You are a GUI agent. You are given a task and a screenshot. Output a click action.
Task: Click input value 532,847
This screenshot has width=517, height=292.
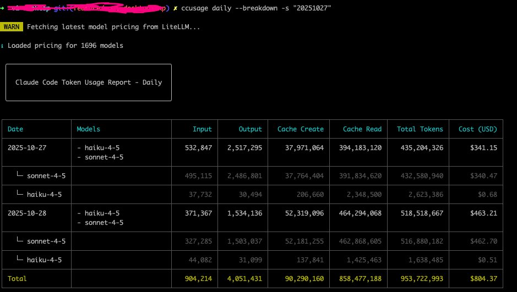click(199, 148)
